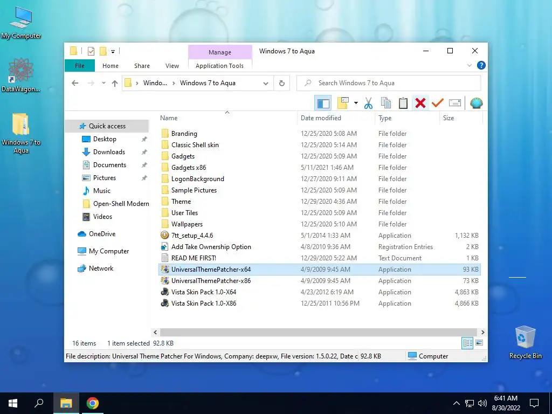
Task: Open the Windows Start menu
Action: tap(13, 403)
